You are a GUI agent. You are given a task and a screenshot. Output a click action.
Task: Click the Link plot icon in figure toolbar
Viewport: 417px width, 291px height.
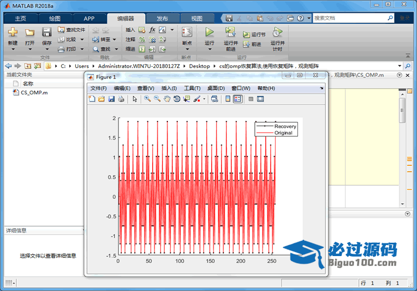[213, 99]
